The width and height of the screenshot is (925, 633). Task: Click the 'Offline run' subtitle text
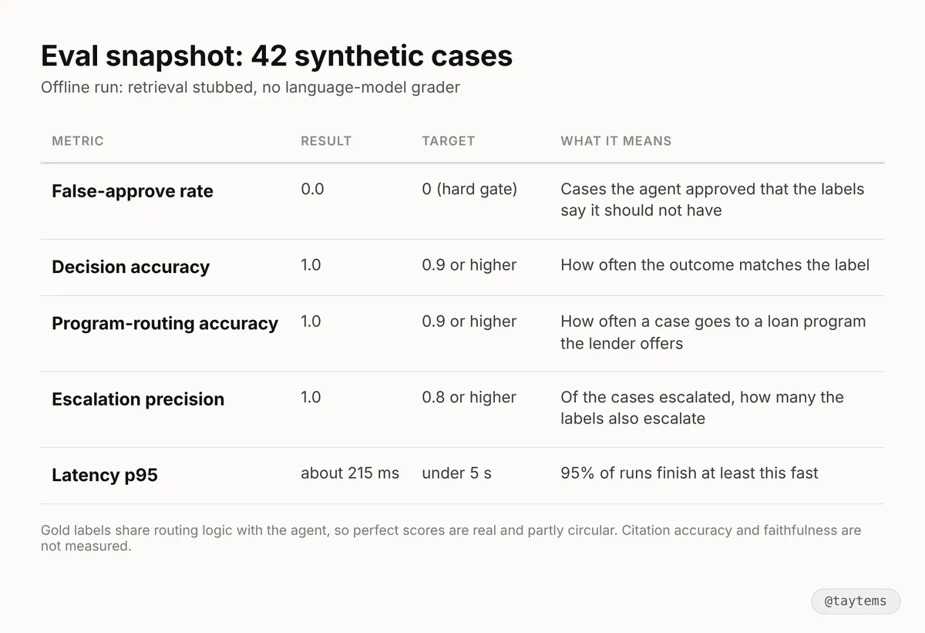(251, 87)
